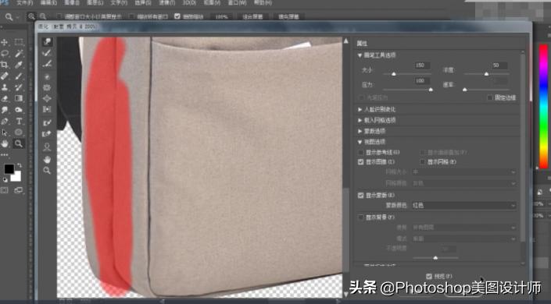Select the Thaw Mask tool in Liquify
This screenshot has height=304, width=551.
(x=47, y=134)
